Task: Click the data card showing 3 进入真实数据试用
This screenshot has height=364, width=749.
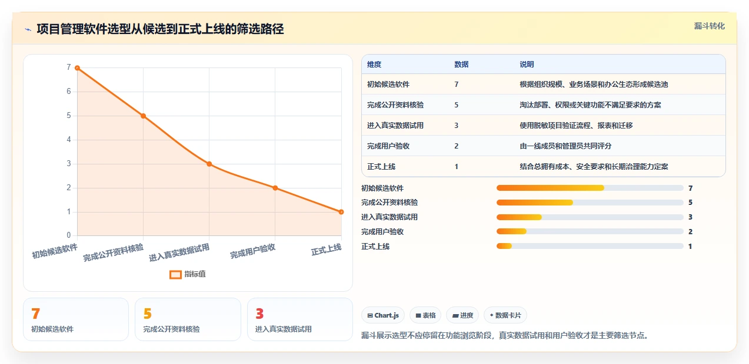Action: coord(300,319)
